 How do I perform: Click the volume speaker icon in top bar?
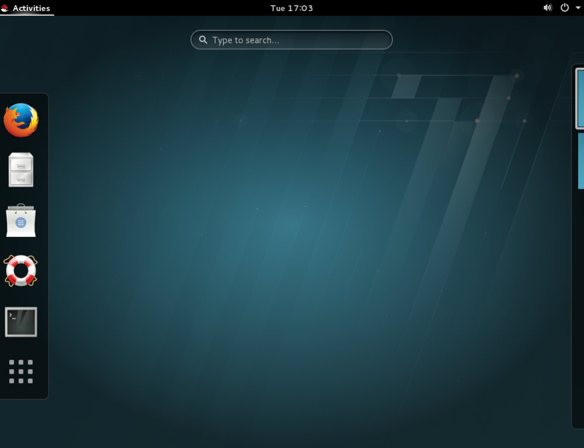[x=547, y=8]
